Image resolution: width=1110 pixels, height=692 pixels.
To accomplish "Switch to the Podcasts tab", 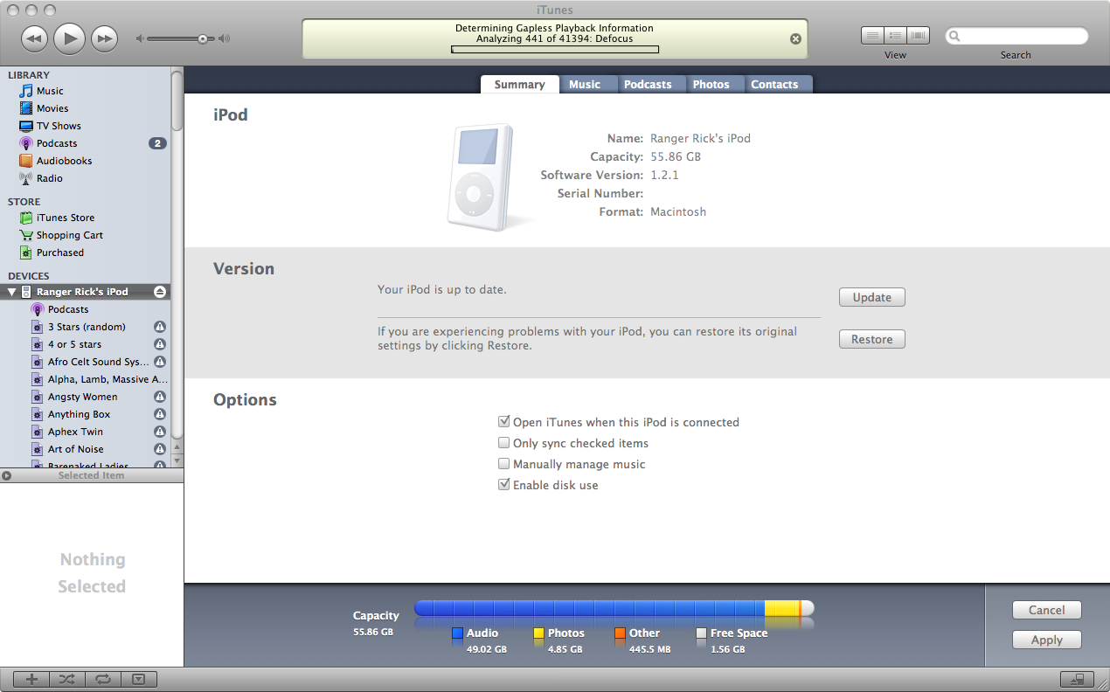I will pyautogui.click(x=648, y=85).
